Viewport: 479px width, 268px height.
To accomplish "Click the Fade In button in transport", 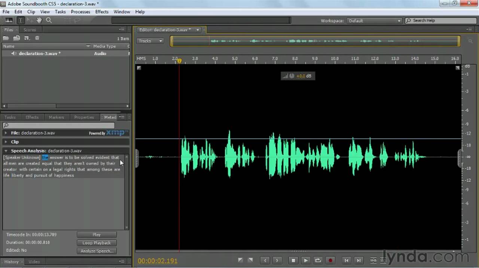I will [x=241, y=260].
